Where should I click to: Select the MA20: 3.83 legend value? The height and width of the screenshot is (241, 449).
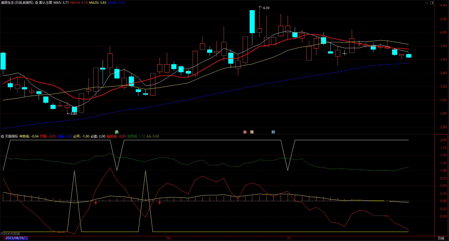pos(98,3)
